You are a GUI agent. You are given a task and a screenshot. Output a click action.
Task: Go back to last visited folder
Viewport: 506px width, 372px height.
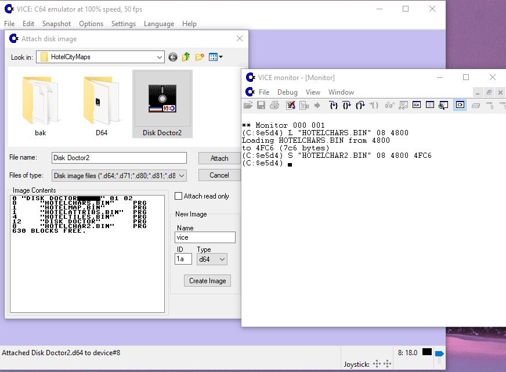point(173,57)
